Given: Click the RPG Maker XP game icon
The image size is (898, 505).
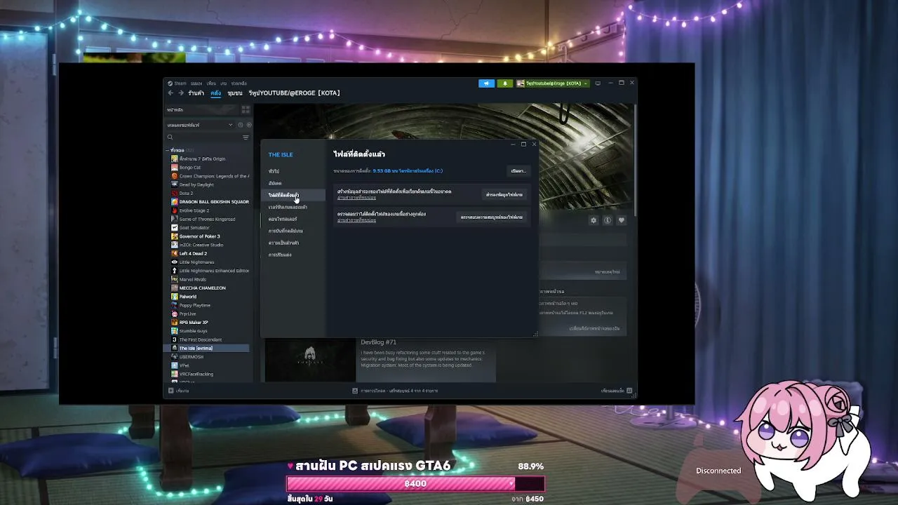Looking at the screenshot, I should [x=175, y=323].
